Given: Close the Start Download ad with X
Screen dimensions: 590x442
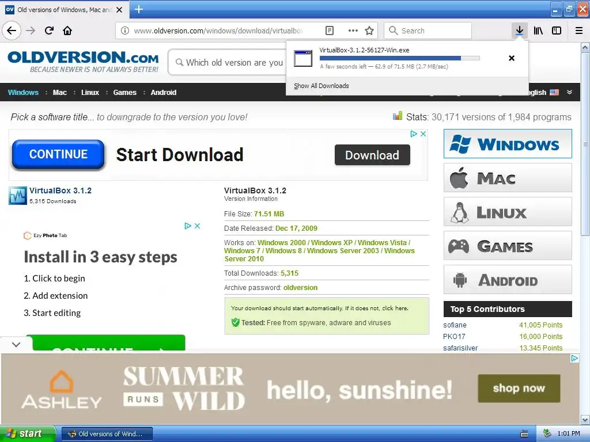Looking at the screenshot, I should tap(423, 134).
